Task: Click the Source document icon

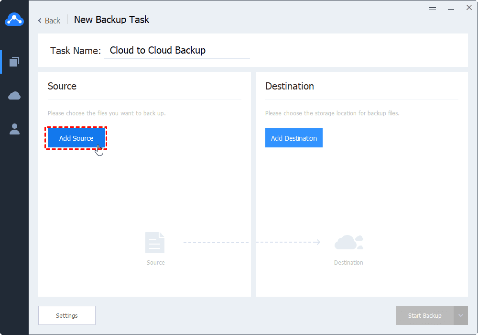Action: (155, 243)
